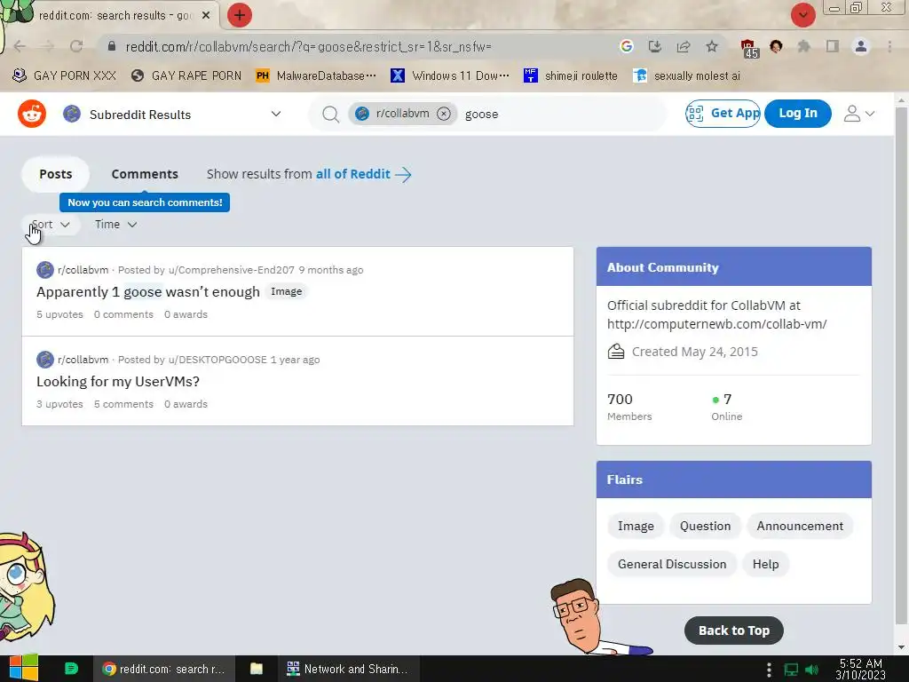Viewport: 909px width, 682px height.
Task: Select the Image flair filter
Action: [x=636, y=526]
